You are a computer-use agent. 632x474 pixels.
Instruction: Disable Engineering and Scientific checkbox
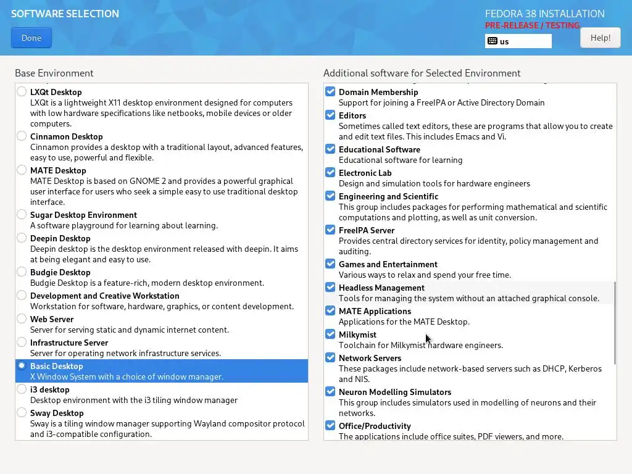pyautogui.click(x=330, y=196)
